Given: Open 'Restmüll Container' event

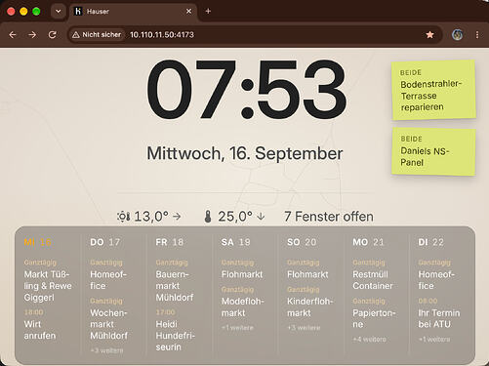Looking at the screenshot, I should tap(373, 274).
